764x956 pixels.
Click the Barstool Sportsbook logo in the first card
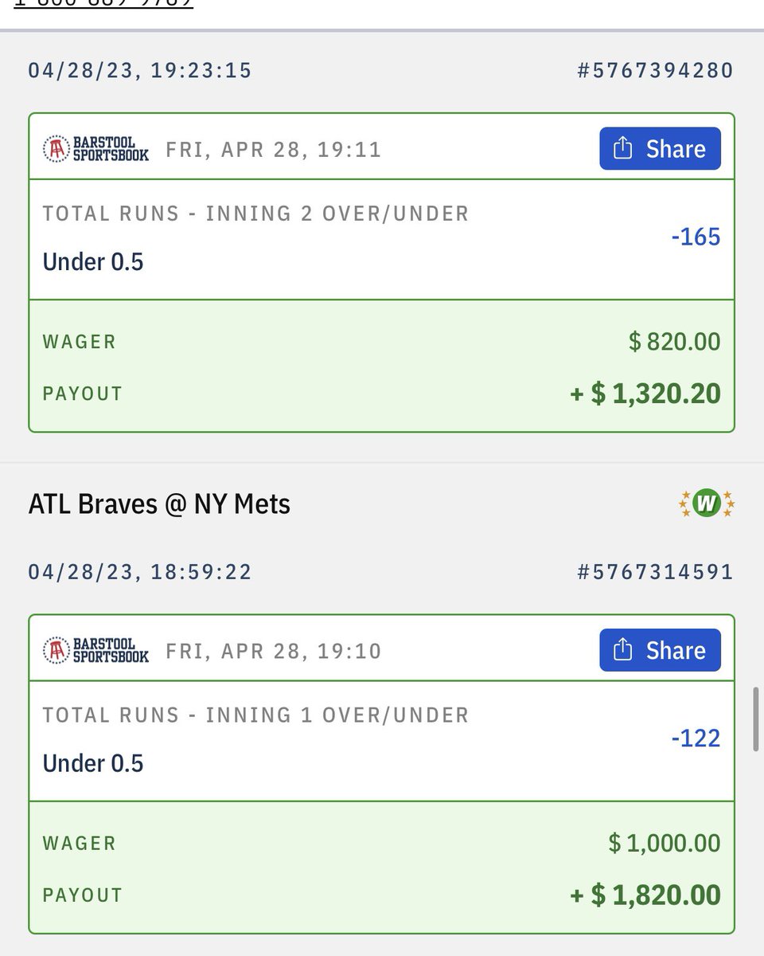click(x=95, y=149)
